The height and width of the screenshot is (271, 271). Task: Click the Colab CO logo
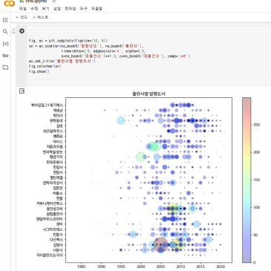9,3
